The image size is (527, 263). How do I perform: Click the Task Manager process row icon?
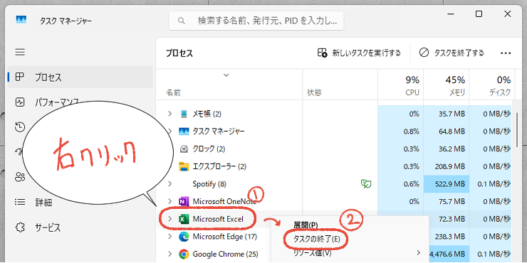[x=184, y=131]
